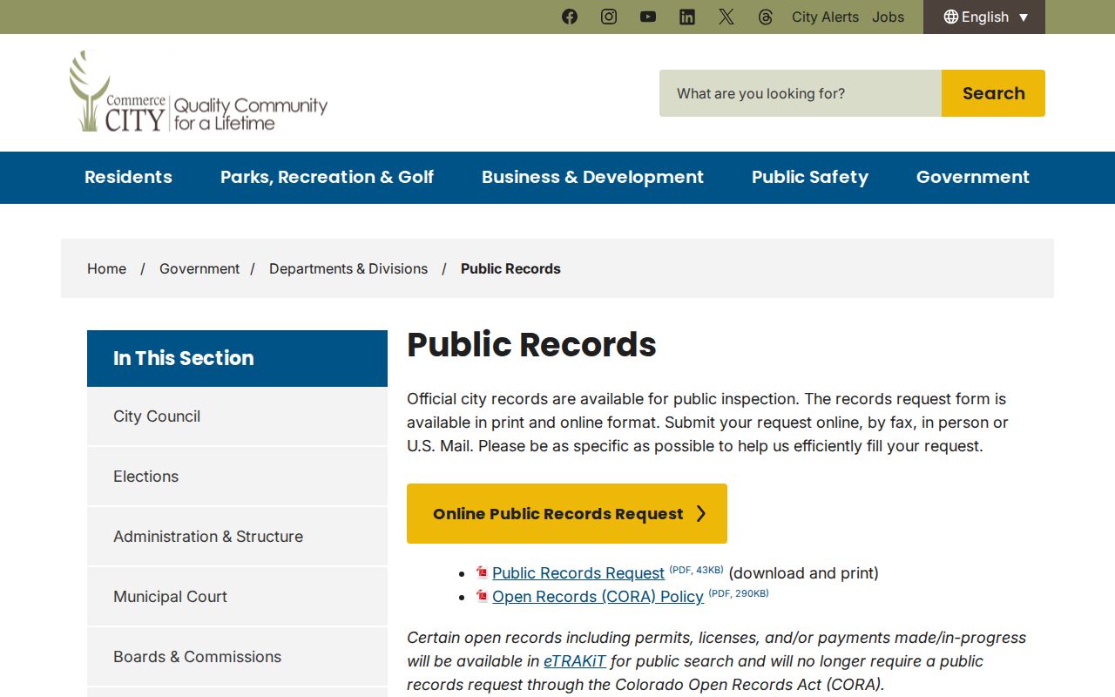Open the Jobs link
This screenshot has width=1115, height=697.
pyautogui.click(x=888, y=17)
